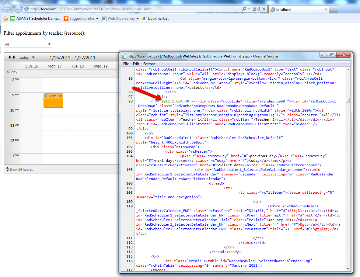Click the page icon in address bar
360x277 pixels.
click(27, 9)
